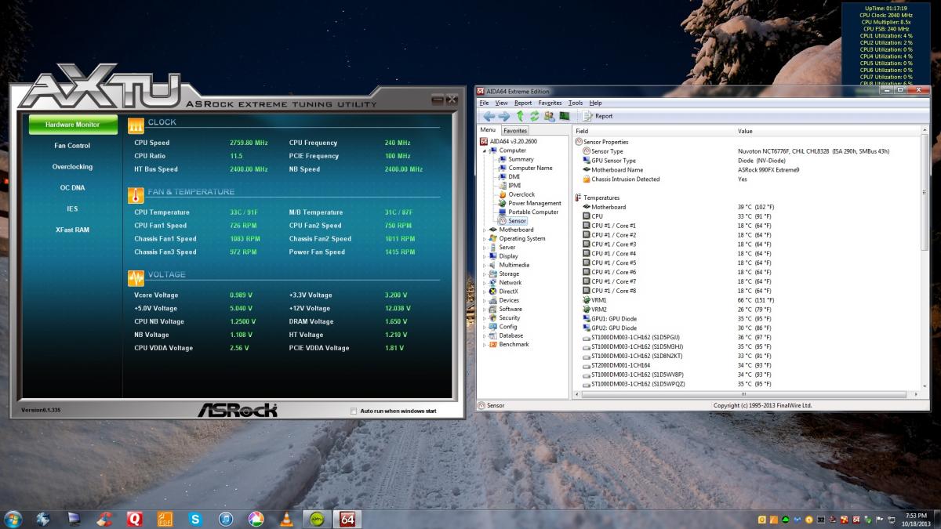Expand the Storage tree node
The image size is (941, 529).
click(x=485, y=274)
